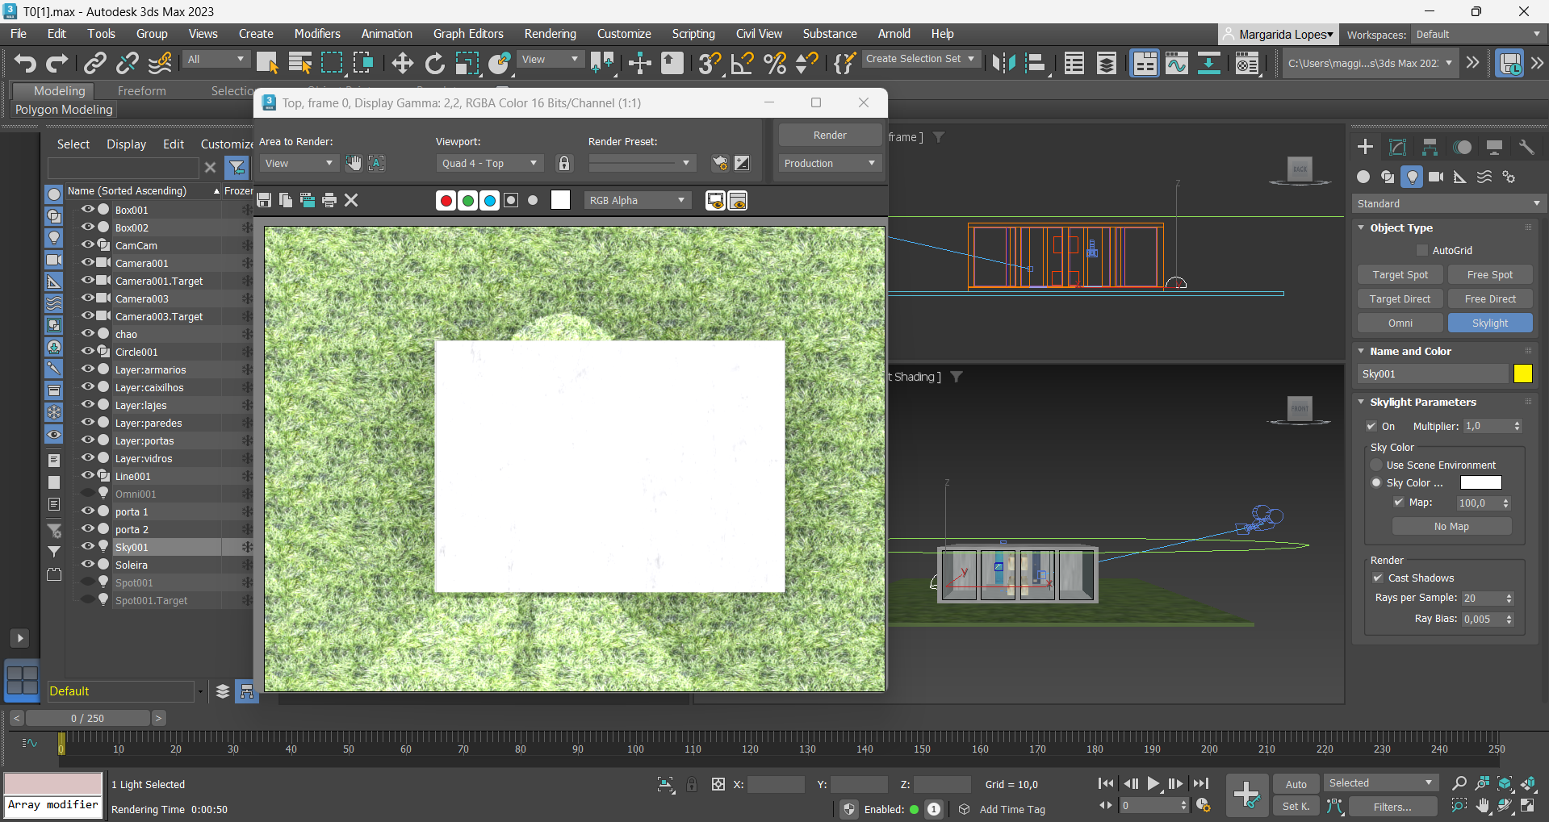The width and height of the screenshot is (1549, 822).
Task: Open the RGB Alpha channel dropdown
Action: [637, 200]
